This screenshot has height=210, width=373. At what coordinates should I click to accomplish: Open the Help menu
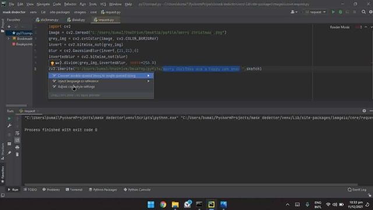pos(128,4)
